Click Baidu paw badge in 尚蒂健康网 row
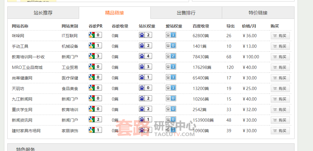The height and width of the screenshot is (151, 313). [x=146, y=77]
